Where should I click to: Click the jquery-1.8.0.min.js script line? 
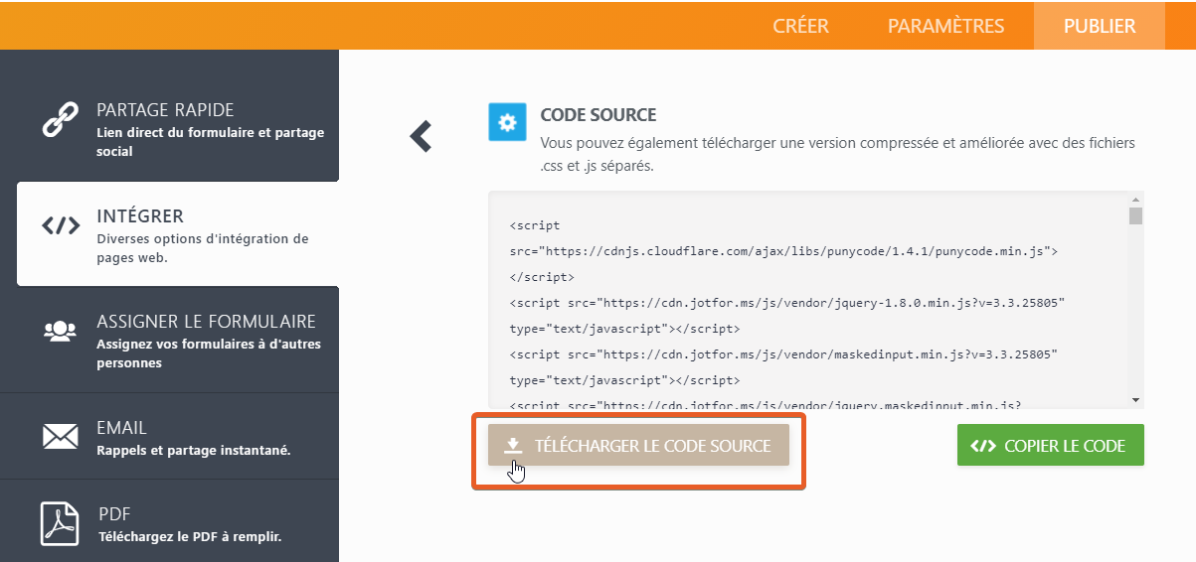(x=787, y=302)
